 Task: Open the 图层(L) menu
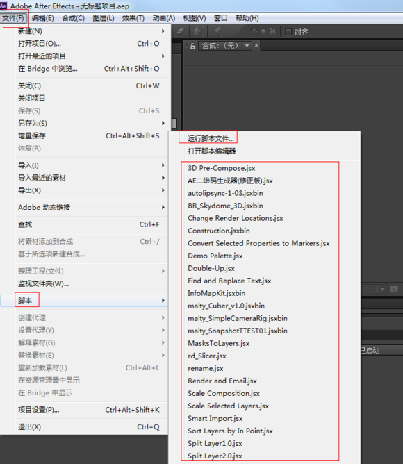click(x=104, y=18)
